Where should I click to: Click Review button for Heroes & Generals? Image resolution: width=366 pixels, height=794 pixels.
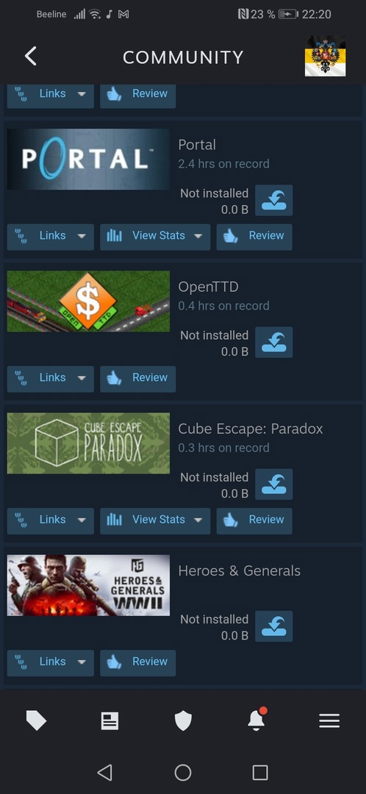[x=137, y=663]
